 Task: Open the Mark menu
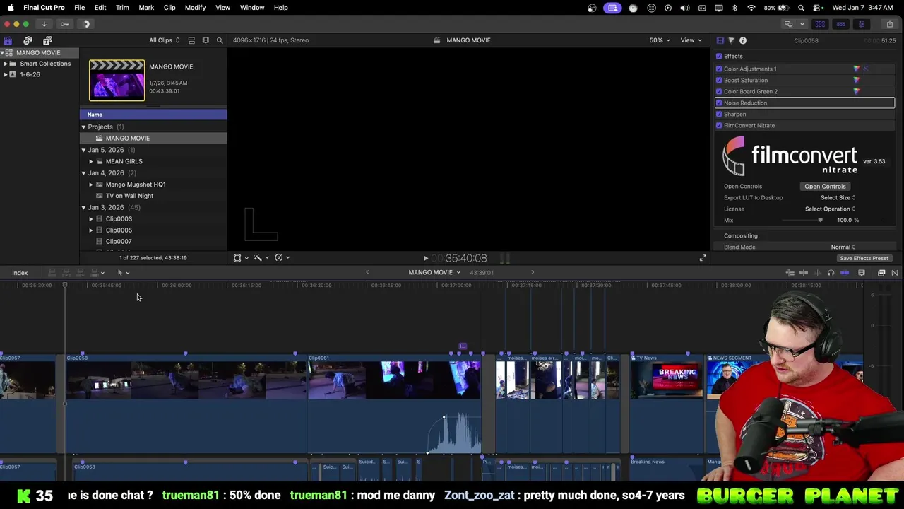[146, 8]
